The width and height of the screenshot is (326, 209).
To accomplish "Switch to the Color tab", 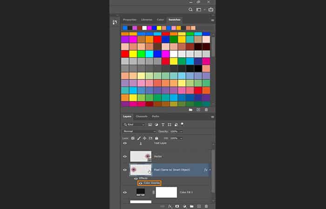I will (160, 20).
